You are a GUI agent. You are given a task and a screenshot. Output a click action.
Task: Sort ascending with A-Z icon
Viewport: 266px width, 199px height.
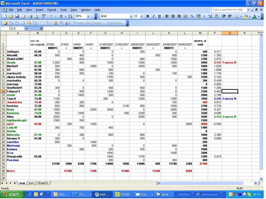[70, 16]
